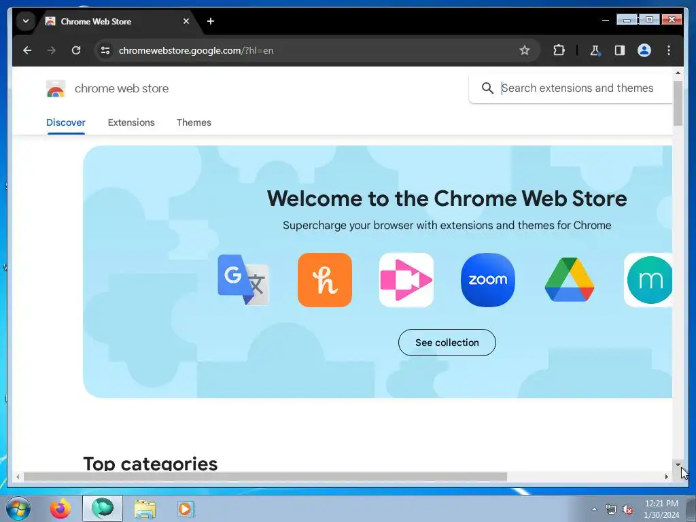Click the muted volume tray icon
The height and width of the screenshot is (522, 696).
[627, 510]
